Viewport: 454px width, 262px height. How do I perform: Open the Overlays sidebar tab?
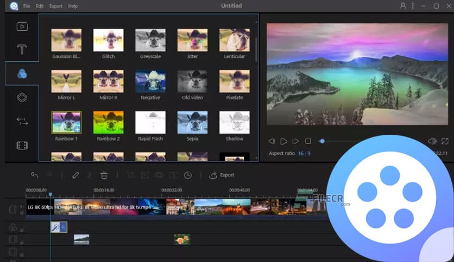(22, 97)
